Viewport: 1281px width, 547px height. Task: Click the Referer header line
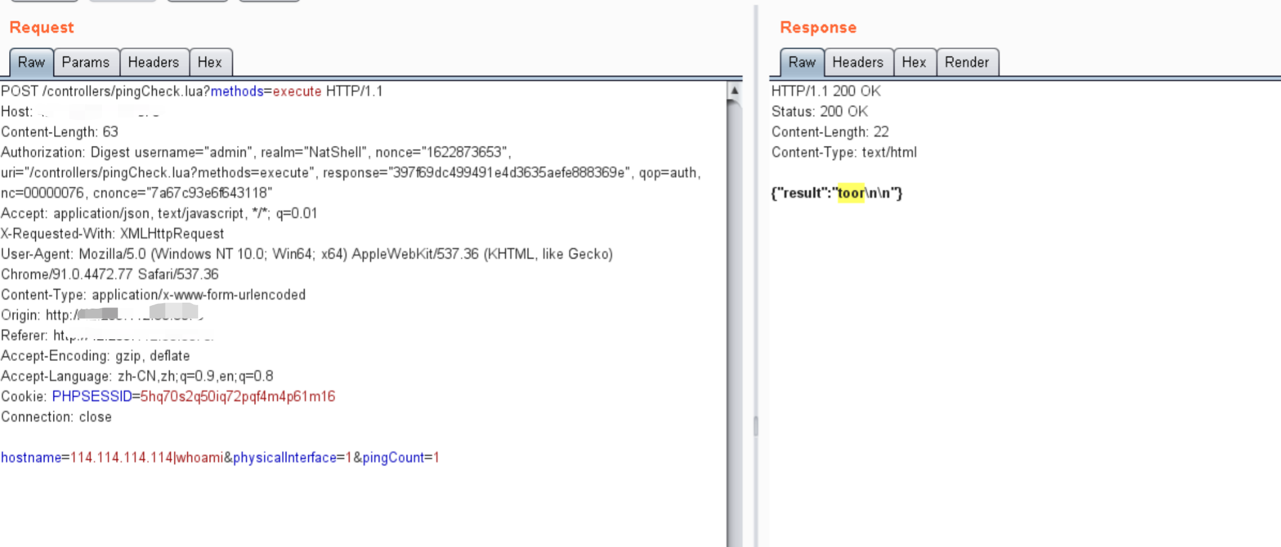108,335
